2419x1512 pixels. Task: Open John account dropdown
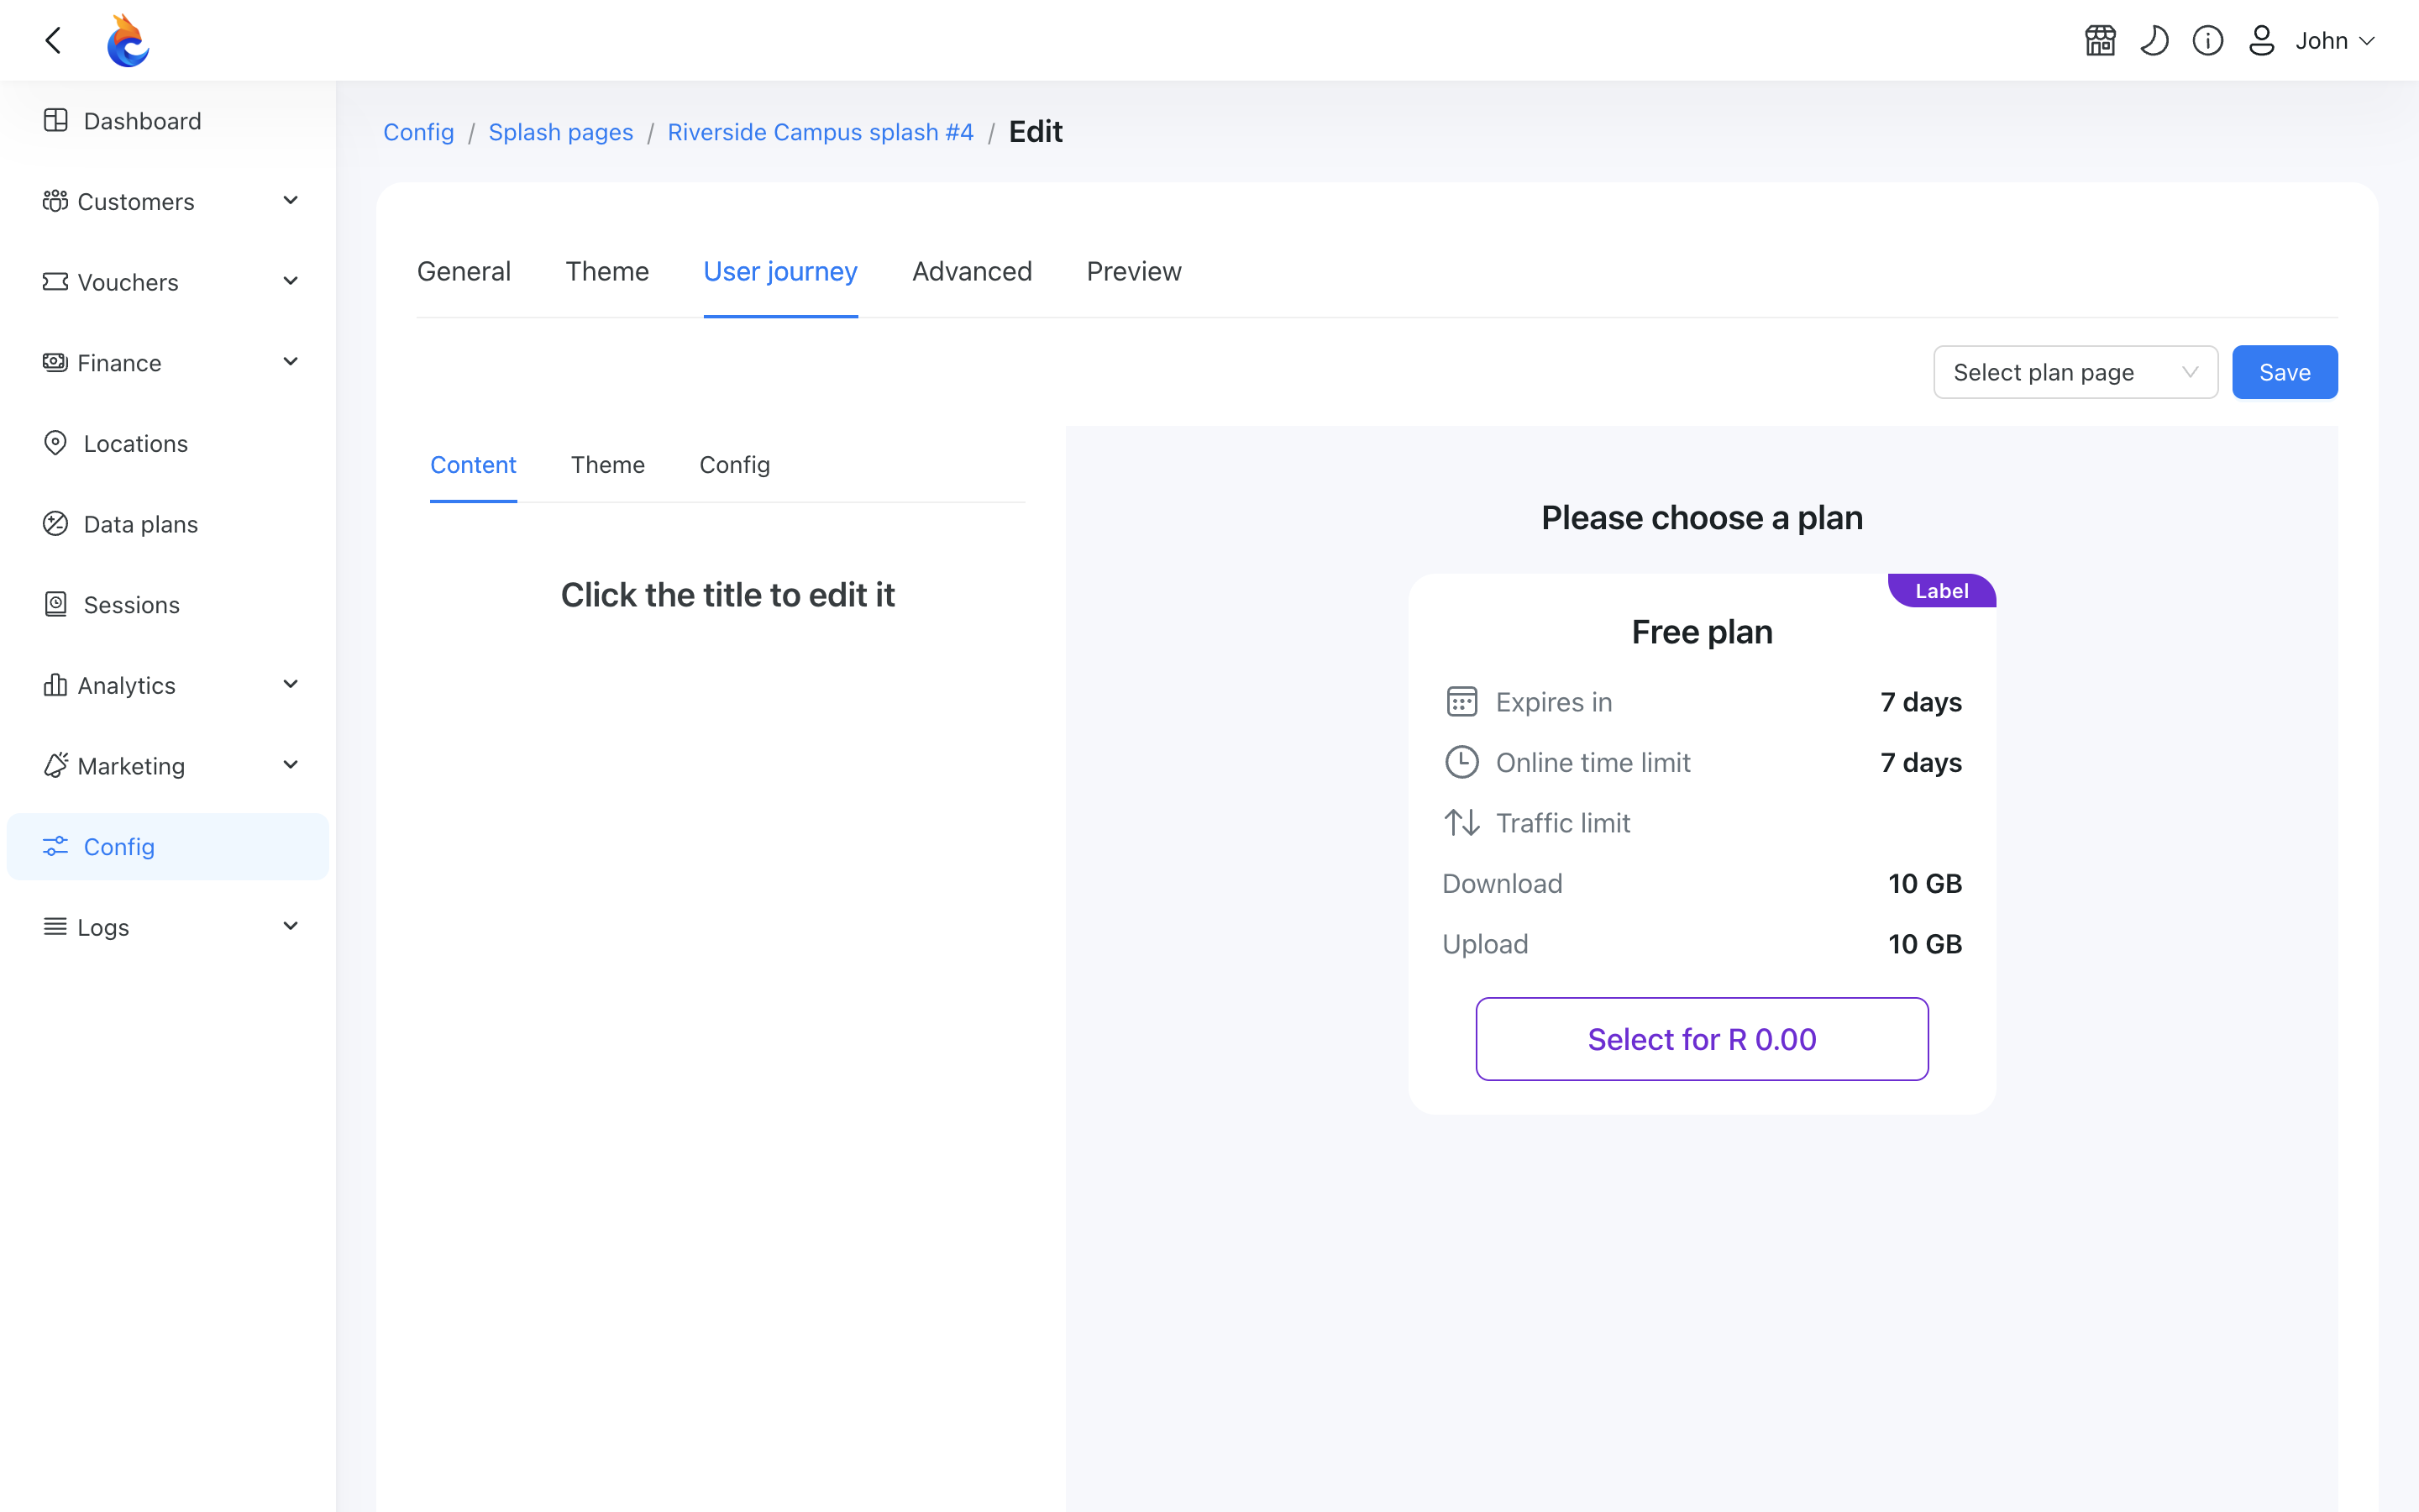(2334, 41)
